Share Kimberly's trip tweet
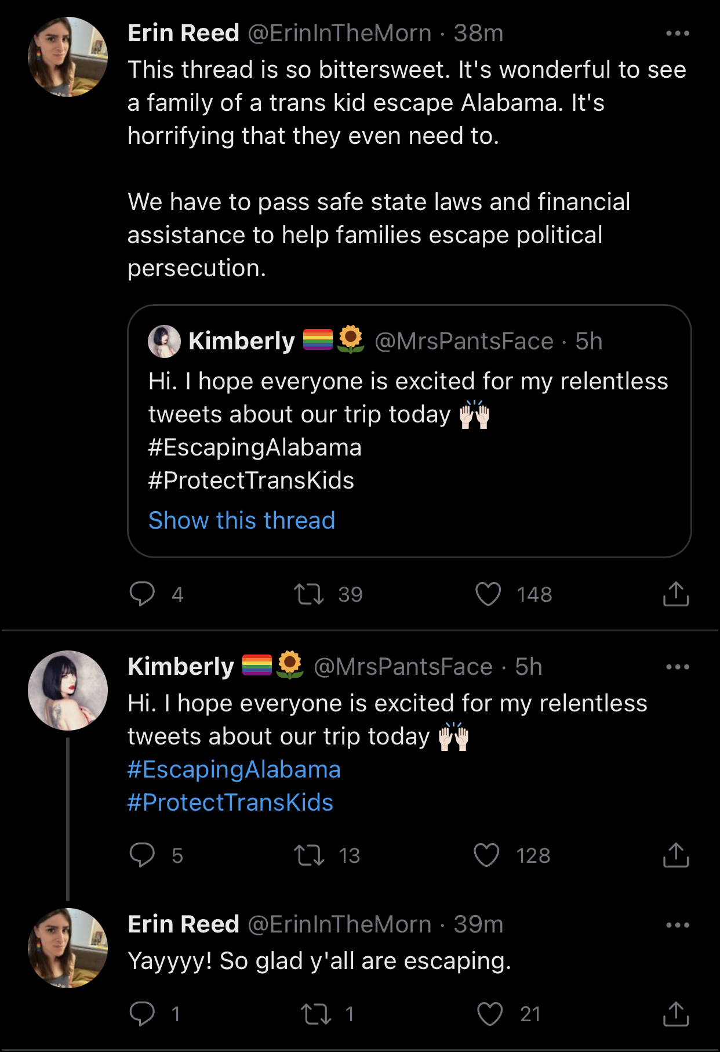 [x=675, y=855]
